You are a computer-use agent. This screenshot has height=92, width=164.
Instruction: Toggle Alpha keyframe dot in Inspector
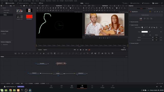[x=161, y=37]
